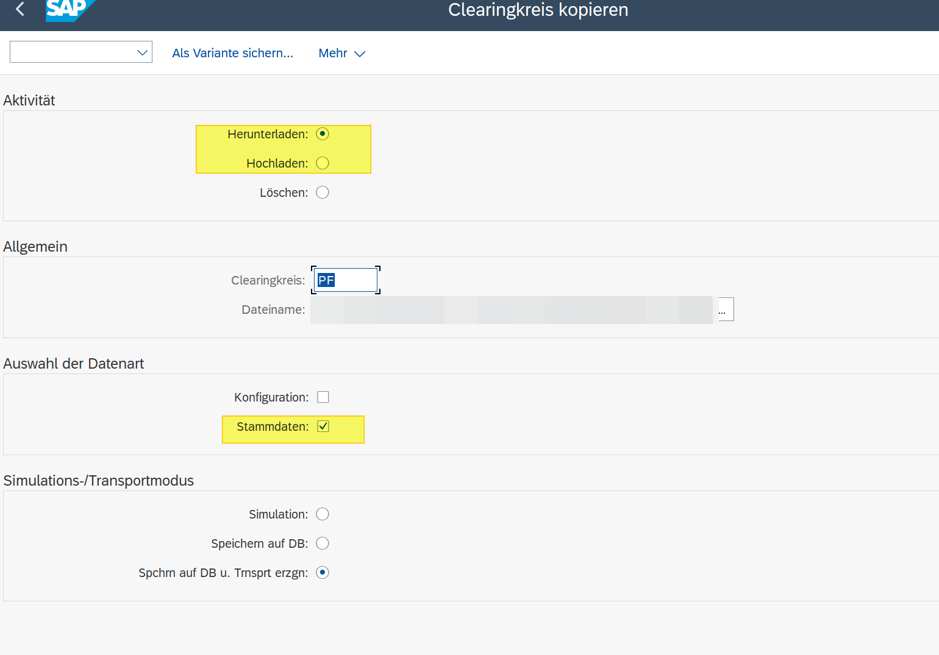The image size is (939, 655).
Task: Click the back arrow icon
Action: (20, 9)
